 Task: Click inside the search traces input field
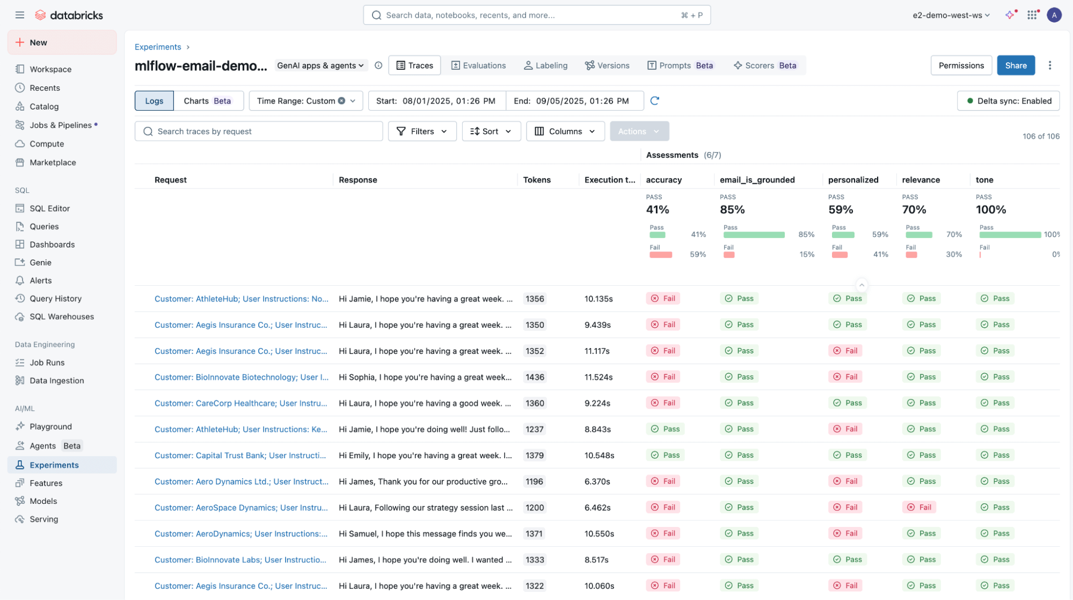tap(258, 131)
